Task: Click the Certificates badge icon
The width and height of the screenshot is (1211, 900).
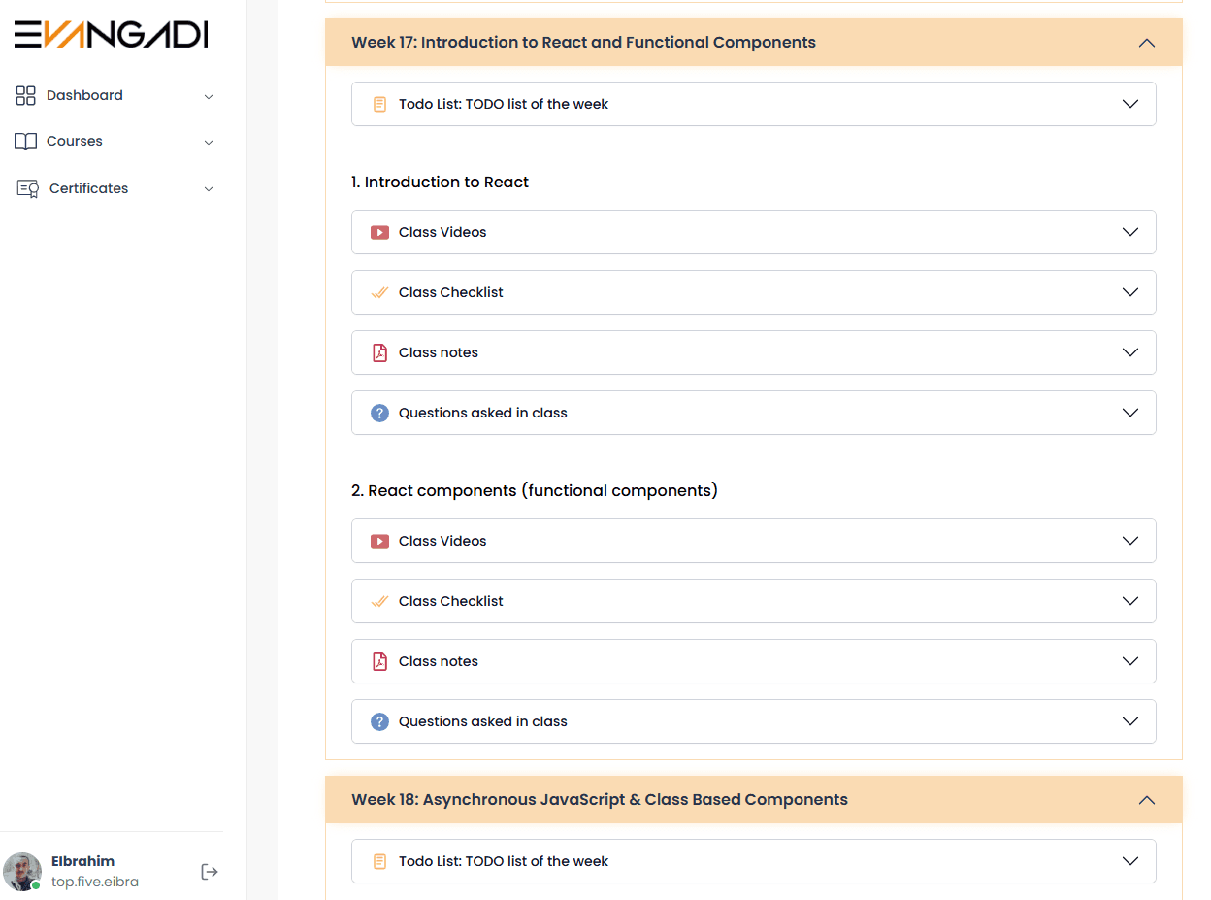Action: coord(27,188)
